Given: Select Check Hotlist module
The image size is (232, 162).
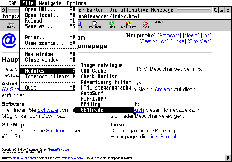Looking at the screenshot, I should 105,76.
